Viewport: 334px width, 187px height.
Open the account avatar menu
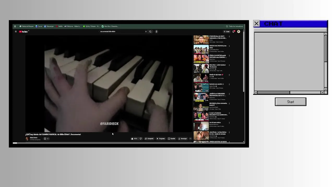pyautogui.click(x=238, y=32)
